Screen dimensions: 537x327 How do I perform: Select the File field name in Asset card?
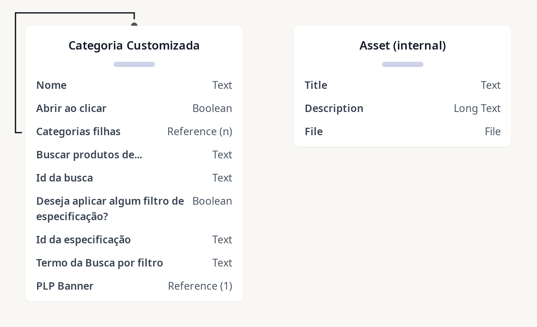pos(314,132)
